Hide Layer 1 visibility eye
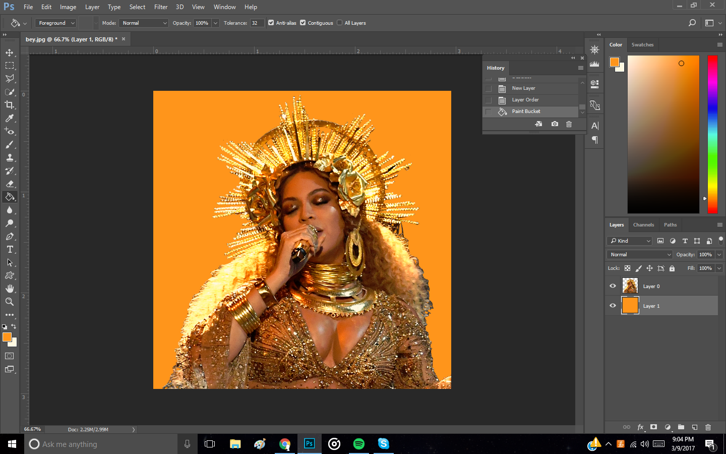Viewport: 726px width, 454px height. (613, 306)
